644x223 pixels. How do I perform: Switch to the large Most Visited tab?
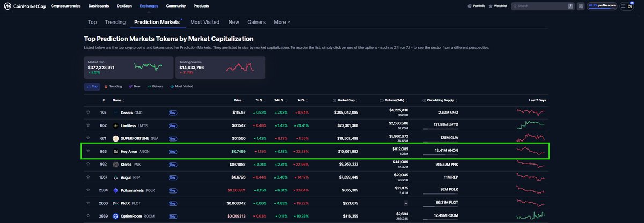tap(205, 22)
